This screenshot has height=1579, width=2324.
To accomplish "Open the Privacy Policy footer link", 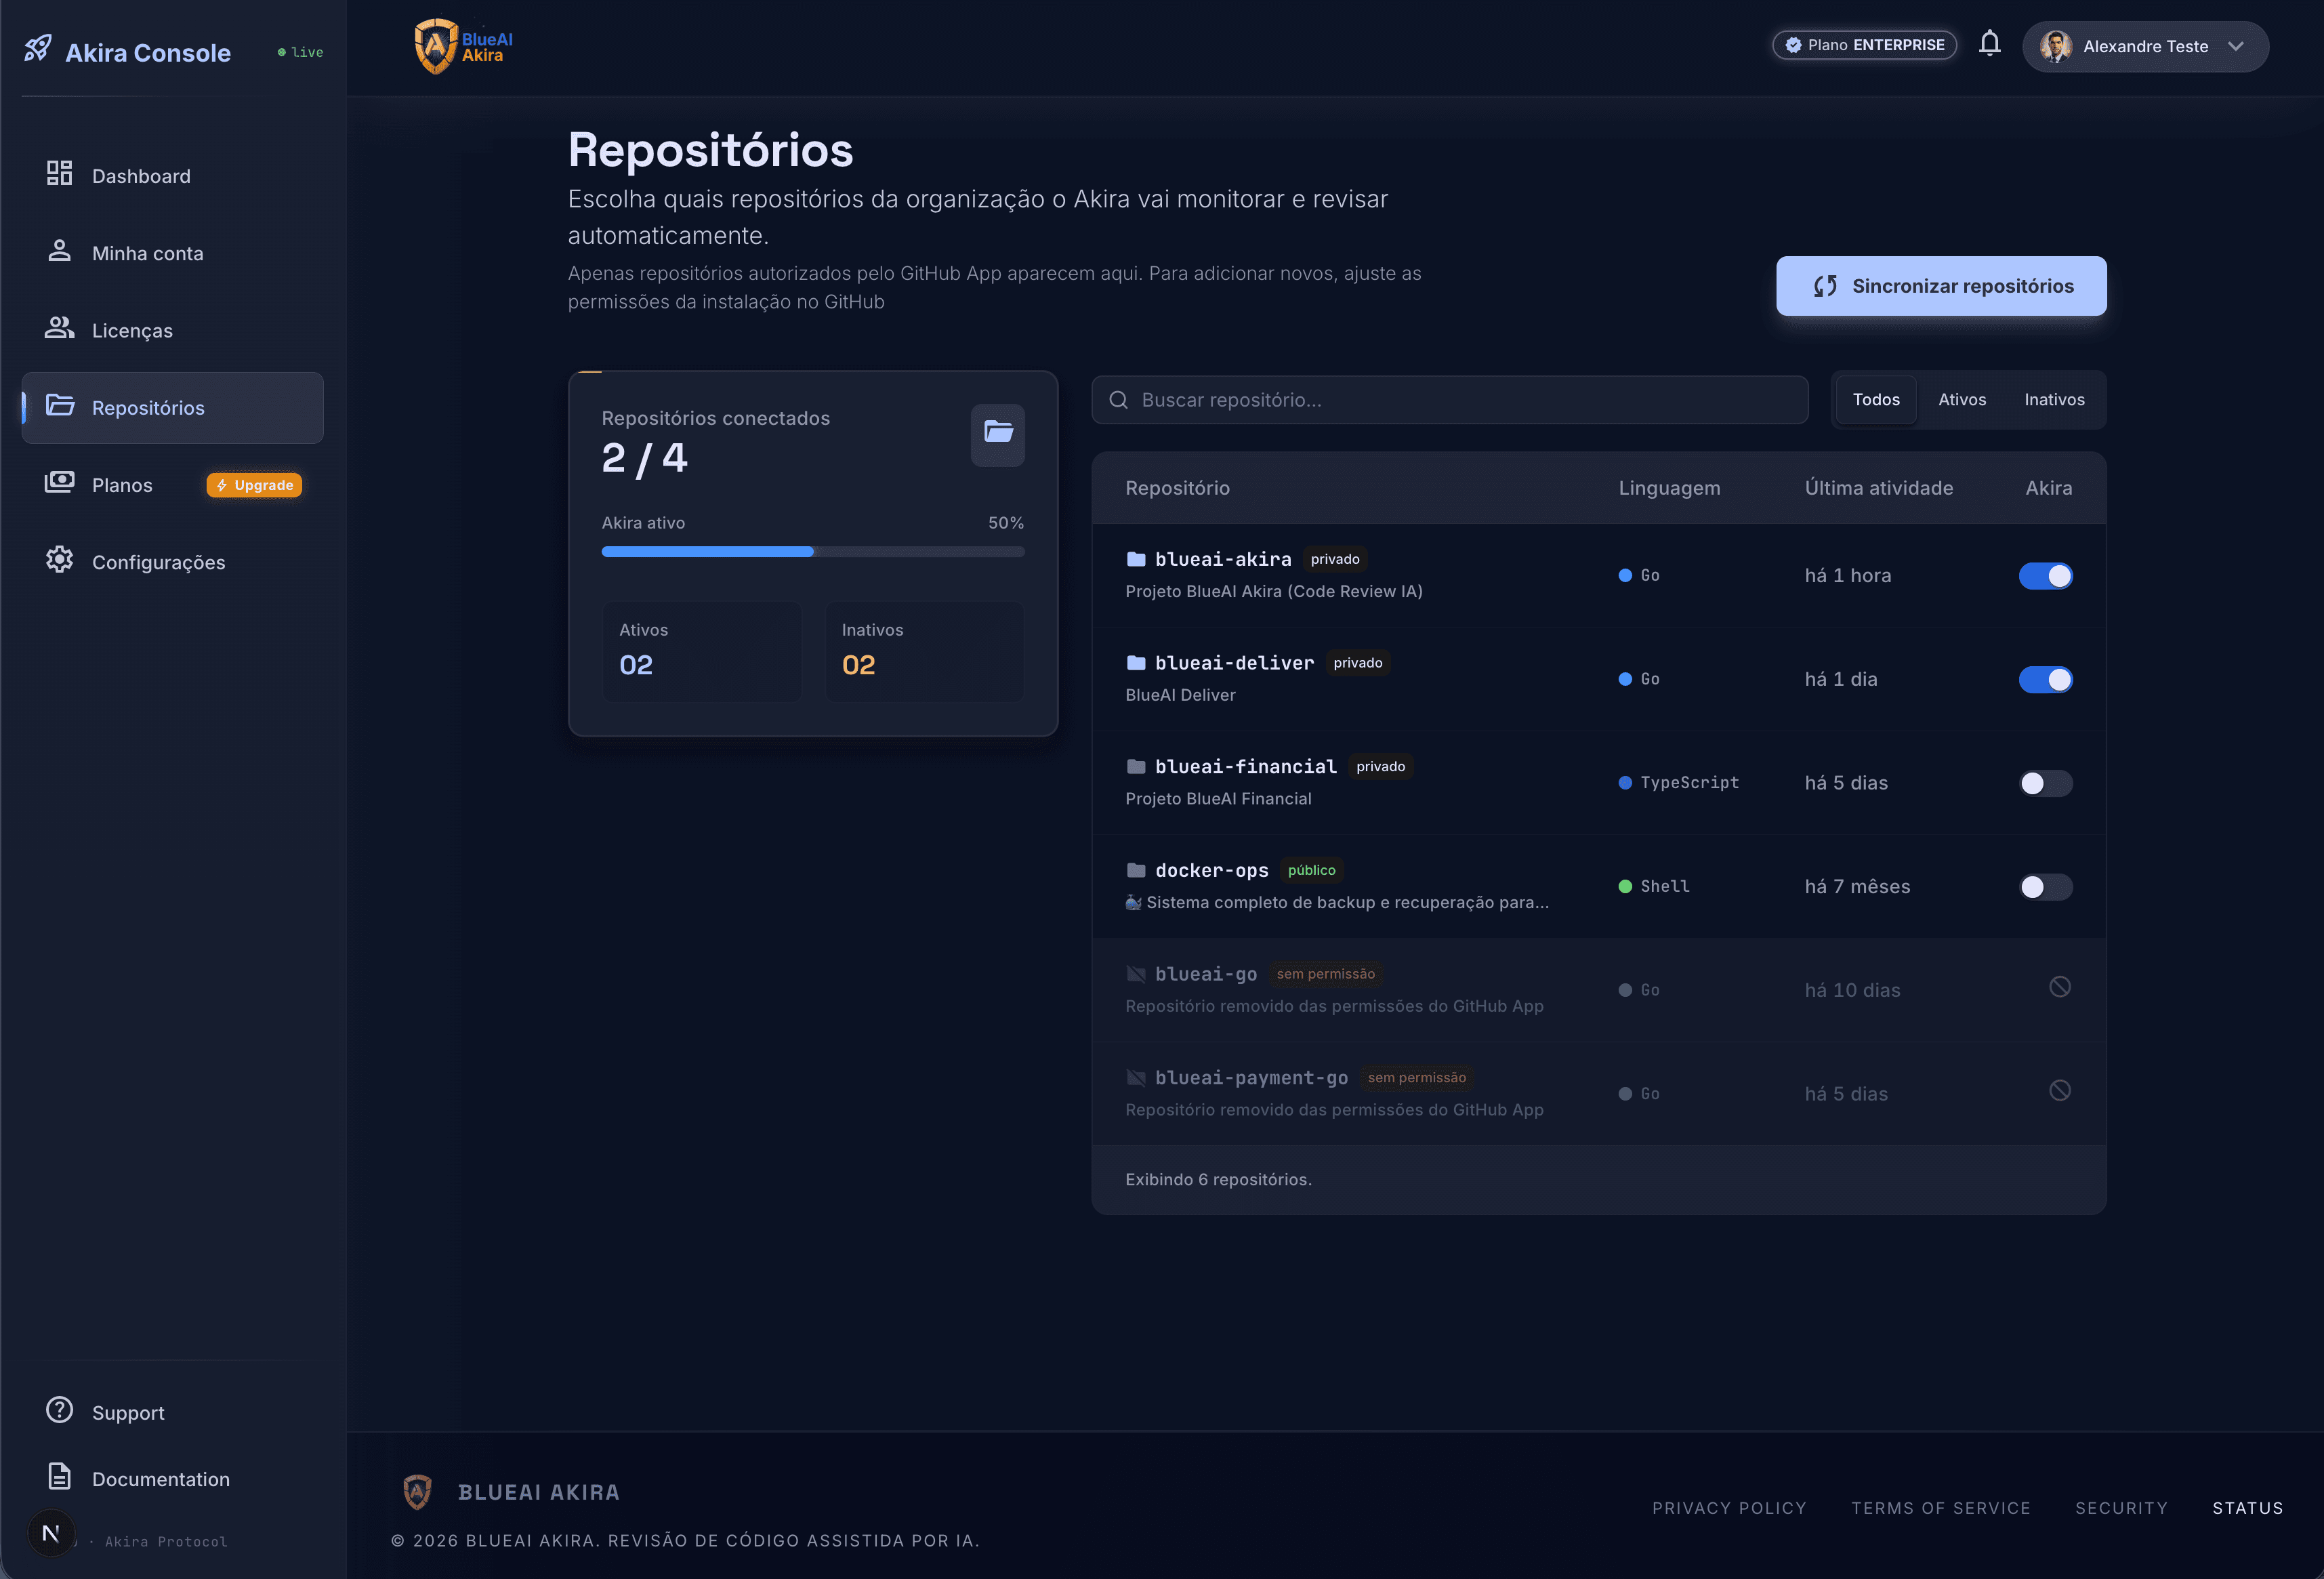I will (1730, 1508).
